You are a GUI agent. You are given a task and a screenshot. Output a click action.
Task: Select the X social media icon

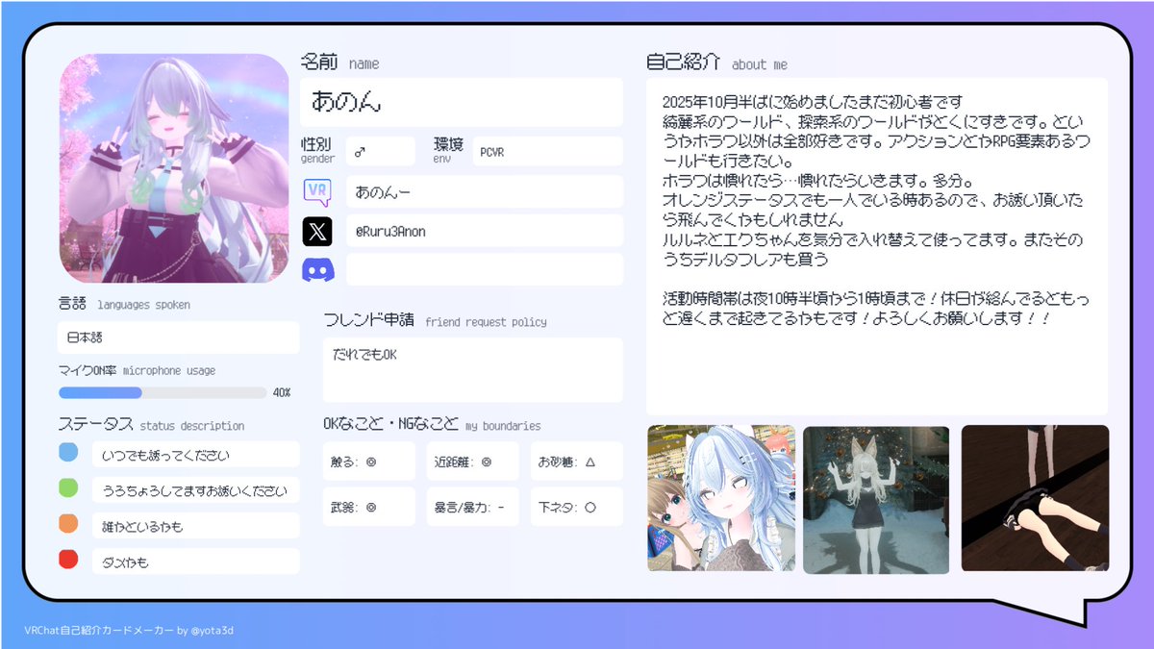click(317, 231)
